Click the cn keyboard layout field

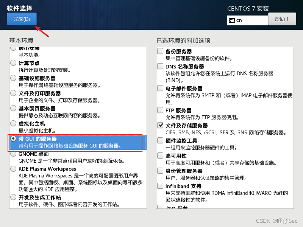click(248, 20)
